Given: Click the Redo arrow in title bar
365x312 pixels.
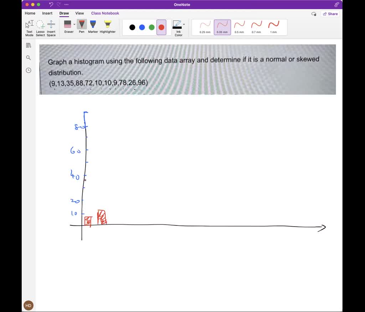Looking at the screenshot, I should [59, 4].
